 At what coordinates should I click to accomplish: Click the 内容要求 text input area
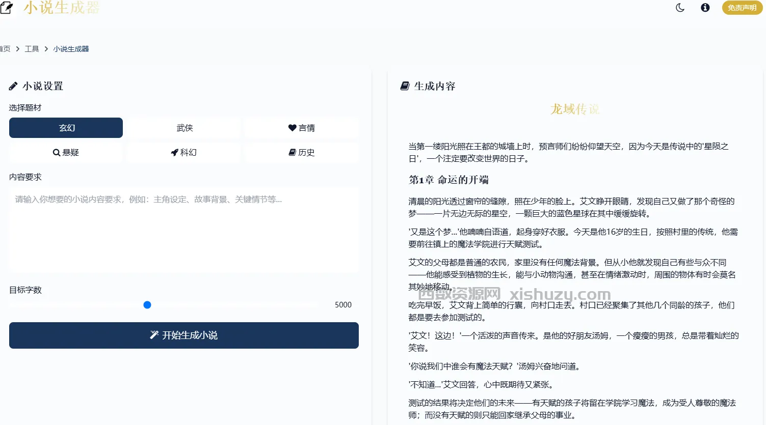click(x=183, y=229)
